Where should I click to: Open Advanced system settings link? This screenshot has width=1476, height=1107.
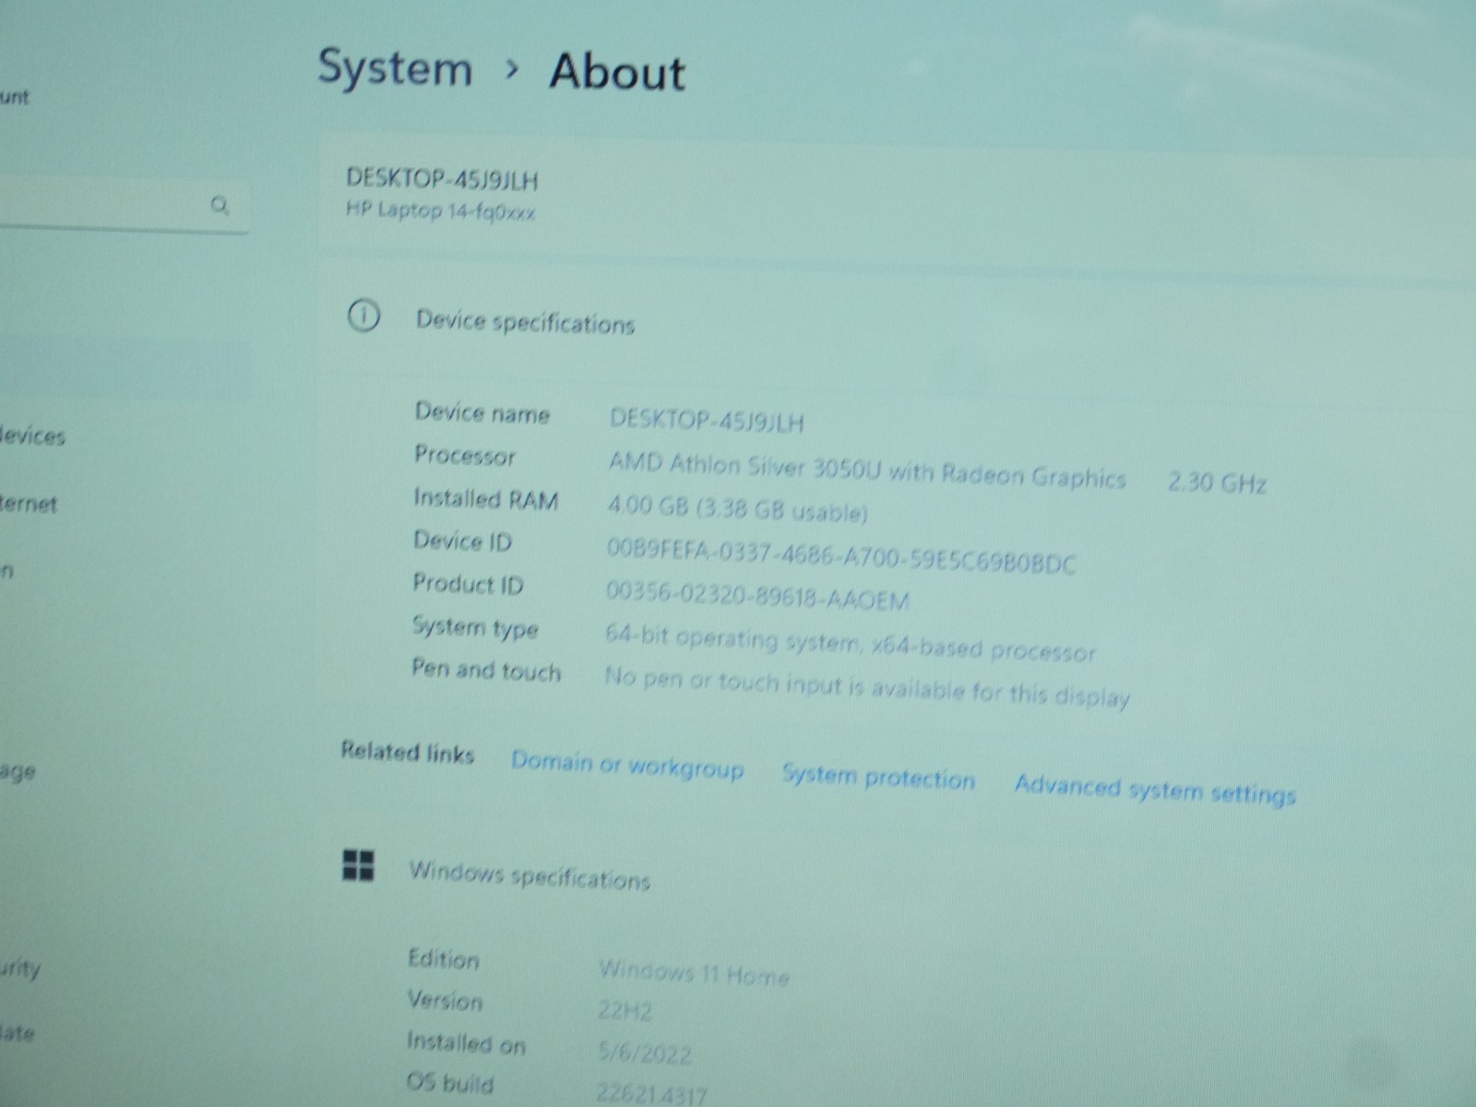tap(1155, 790)
